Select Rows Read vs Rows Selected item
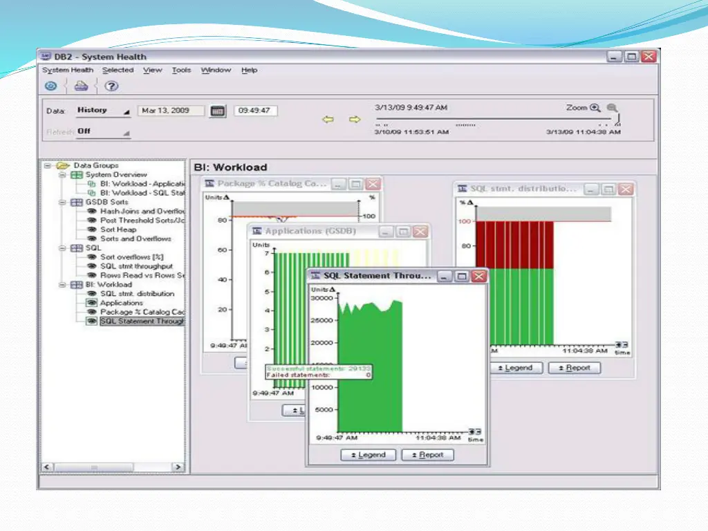The height and width of the screenshot is (531, 708). (x=142, y=275)
